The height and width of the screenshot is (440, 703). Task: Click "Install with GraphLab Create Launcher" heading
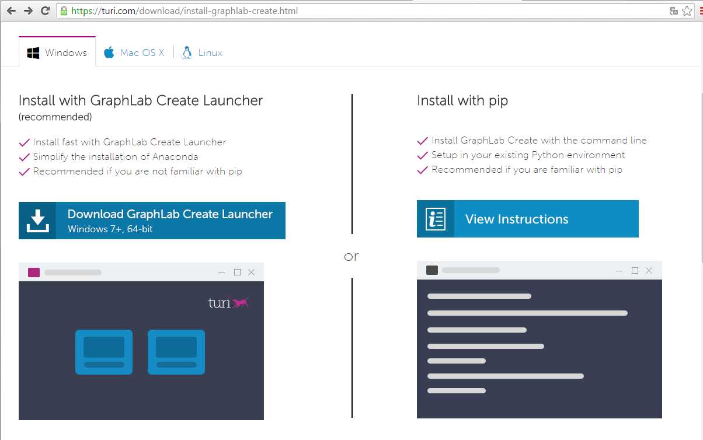[x=141, y=100]
